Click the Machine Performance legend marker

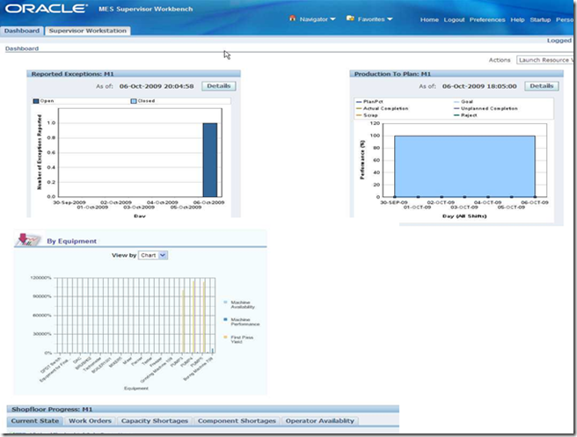[x=225, y=320]
